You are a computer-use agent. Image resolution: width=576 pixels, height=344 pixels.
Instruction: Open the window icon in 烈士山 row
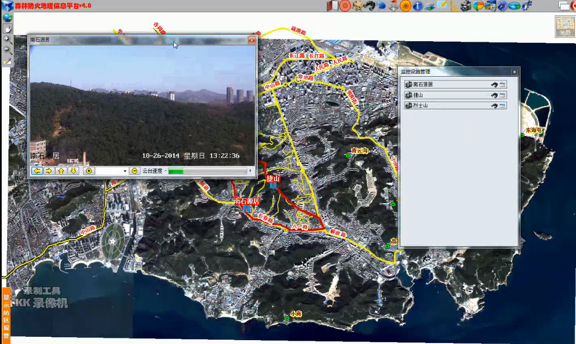[503, 105]
